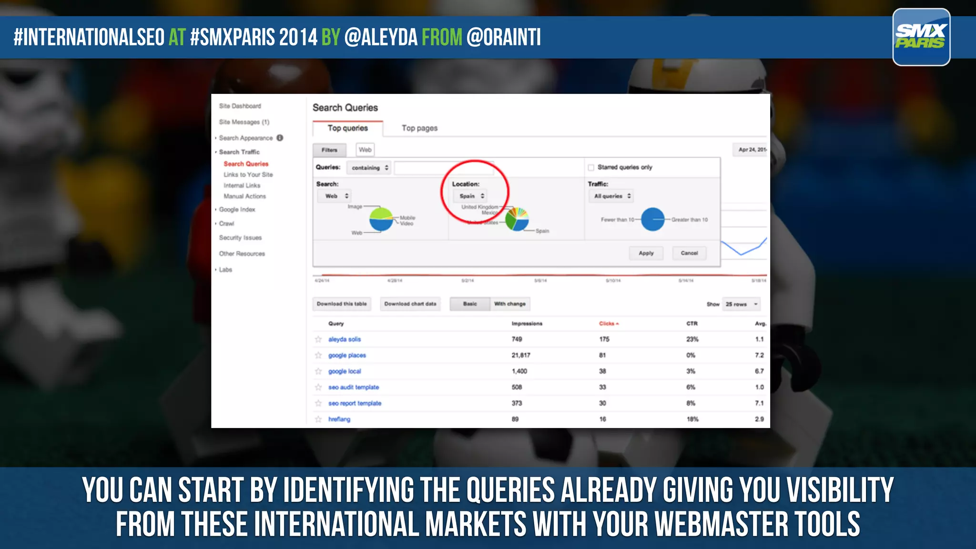The image size is (976, 549).
Task: Open Security Issues in sidebar
Action: point(240,238)
